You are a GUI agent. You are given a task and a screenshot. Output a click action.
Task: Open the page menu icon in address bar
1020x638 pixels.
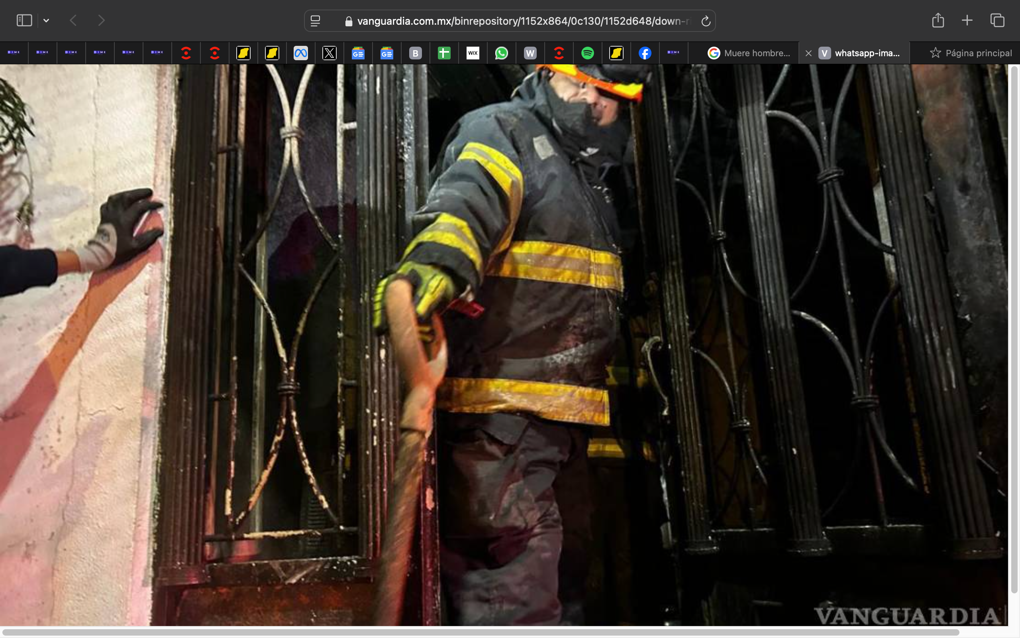point(315,21)
